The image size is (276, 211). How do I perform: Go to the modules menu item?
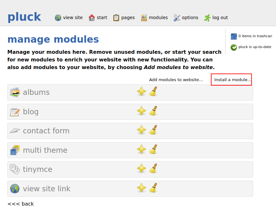[154, 18]
